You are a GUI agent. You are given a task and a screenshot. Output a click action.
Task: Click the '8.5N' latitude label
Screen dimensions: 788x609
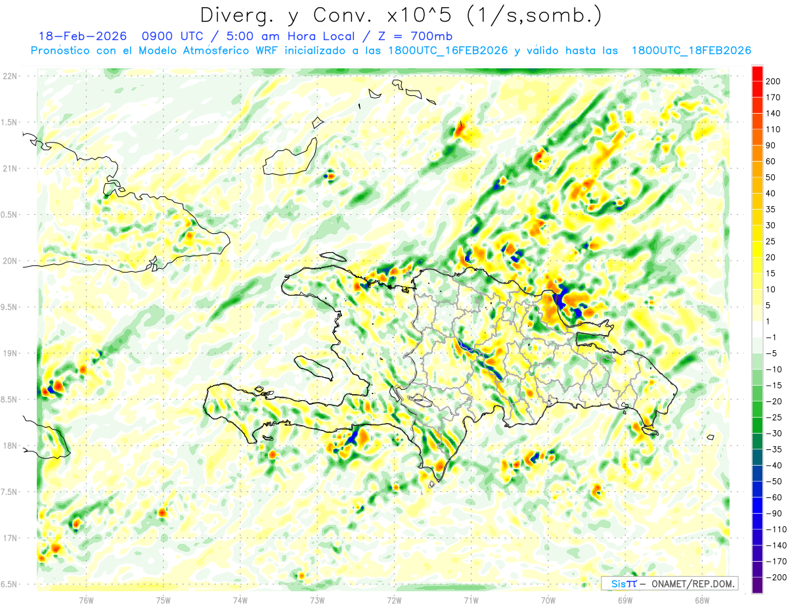pyautogui.click(x=9, y=399)
